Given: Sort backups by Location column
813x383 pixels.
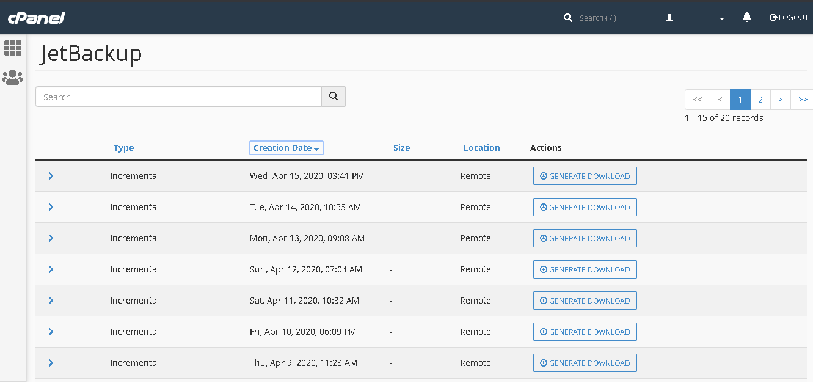Looking at the screenshot, I should (481, 148).
